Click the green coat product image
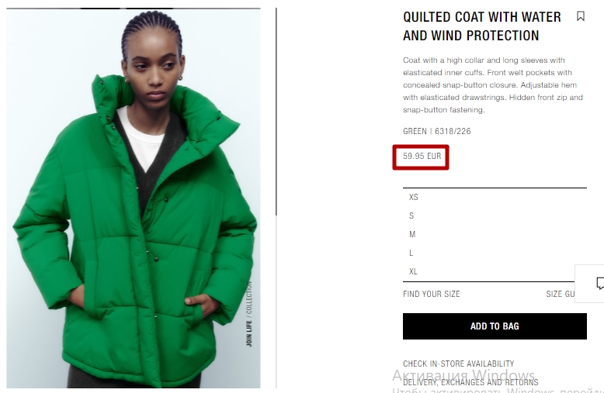604x393 pixels. pyautogui.click(x=134, y=198)
